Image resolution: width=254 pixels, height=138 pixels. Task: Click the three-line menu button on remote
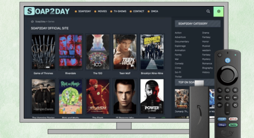click(x=235, y=90)
